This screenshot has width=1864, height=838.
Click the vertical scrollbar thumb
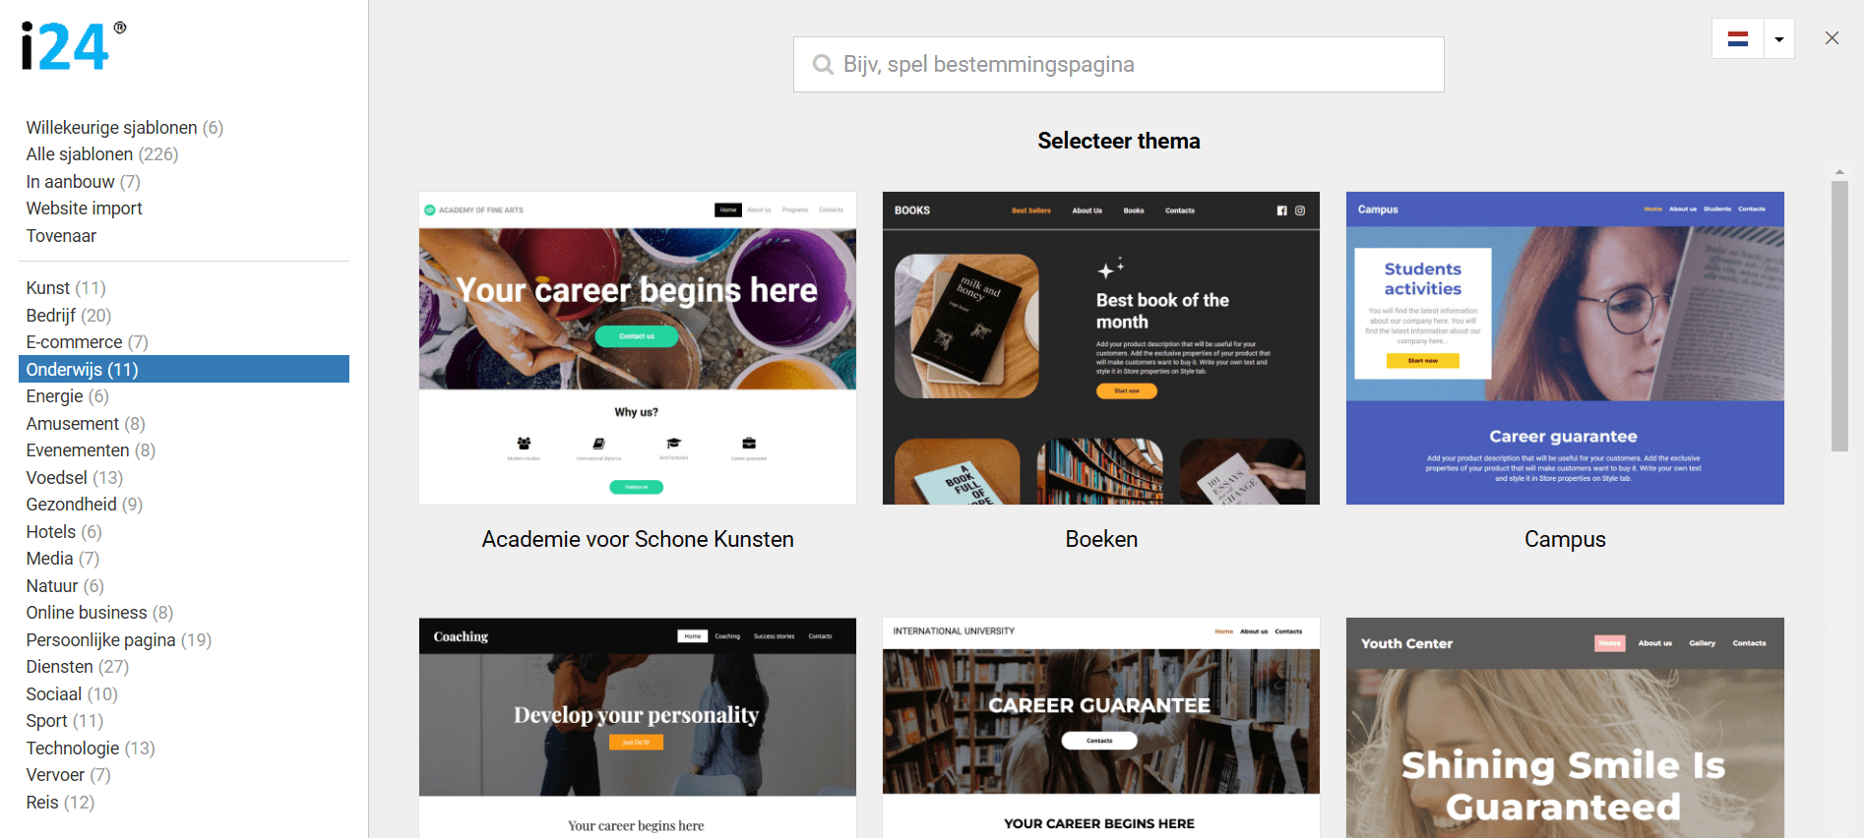(x=1839, y=317)
